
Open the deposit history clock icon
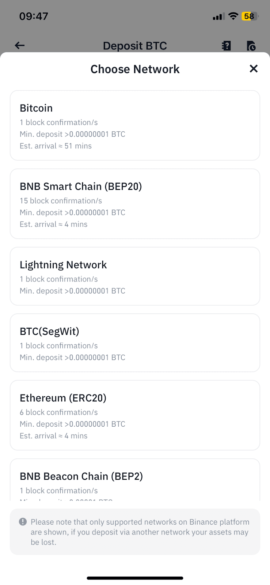pyautogui.click(x=251, y=46)
